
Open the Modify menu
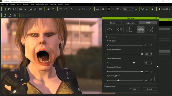pos(19,4)
